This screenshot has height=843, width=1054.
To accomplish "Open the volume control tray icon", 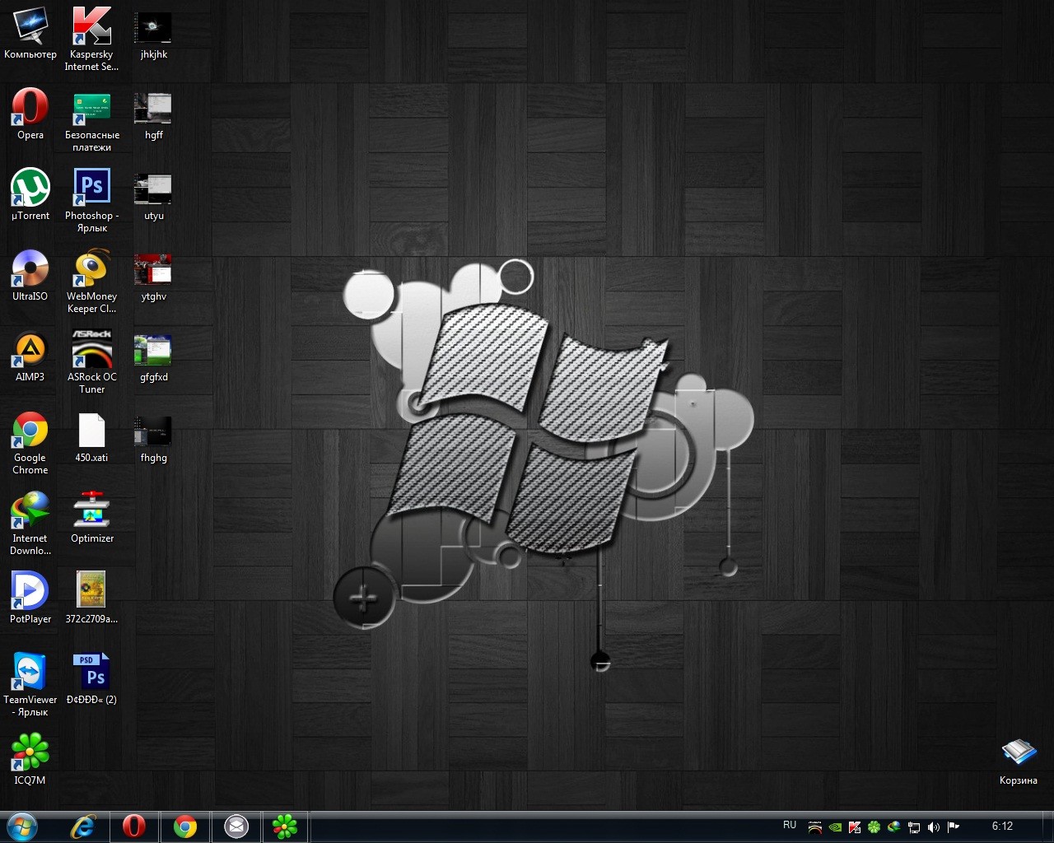I will click(934, 827).
